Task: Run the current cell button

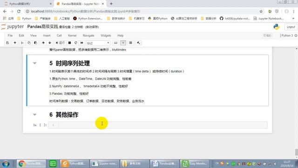Action: 60,43
